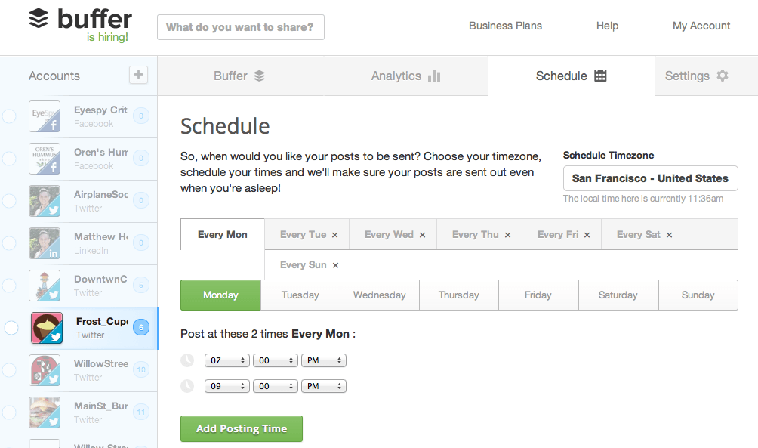Click the Twitter badge on Frost_Cupc avatar
Screen dimensions: 758x448
click(x=55, y=337)
